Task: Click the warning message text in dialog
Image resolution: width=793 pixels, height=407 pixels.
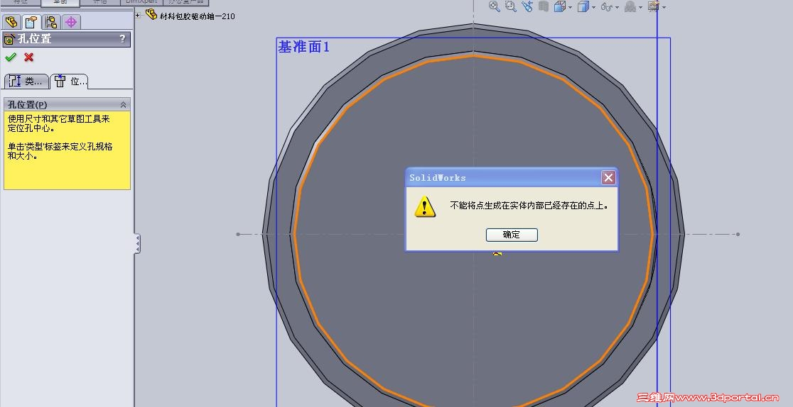Action: pos(529,206)
